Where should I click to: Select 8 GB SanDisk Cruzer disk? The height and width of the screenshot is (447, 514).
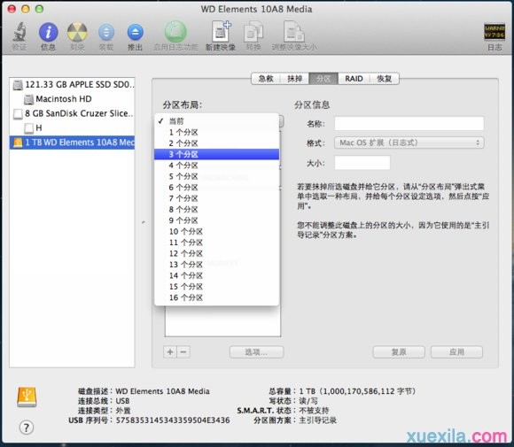pyautogui.click(x=72, y=113)
